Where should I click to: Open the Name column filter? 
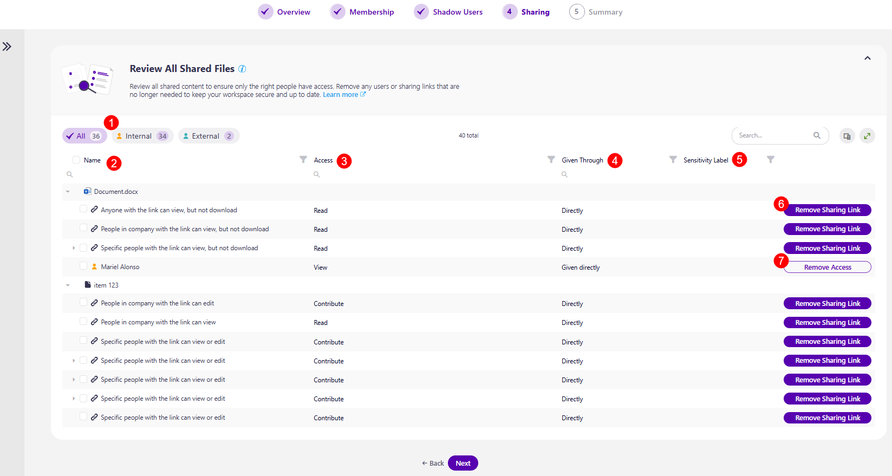(x=303, y=160)
